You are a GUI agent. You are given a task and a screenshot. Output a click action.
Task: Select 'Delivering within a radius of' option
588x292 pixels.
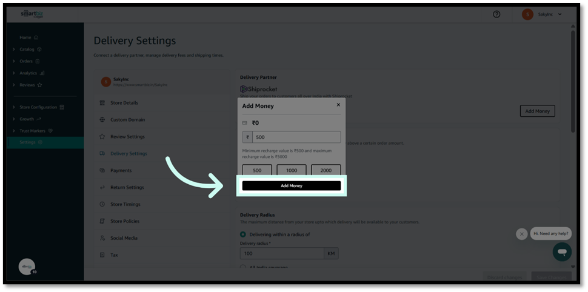point(243,234)
